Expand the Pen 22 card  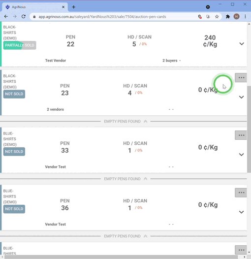242,44
